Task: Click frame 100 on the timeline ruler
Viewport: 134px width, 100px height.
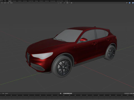Action: point(52,95)
